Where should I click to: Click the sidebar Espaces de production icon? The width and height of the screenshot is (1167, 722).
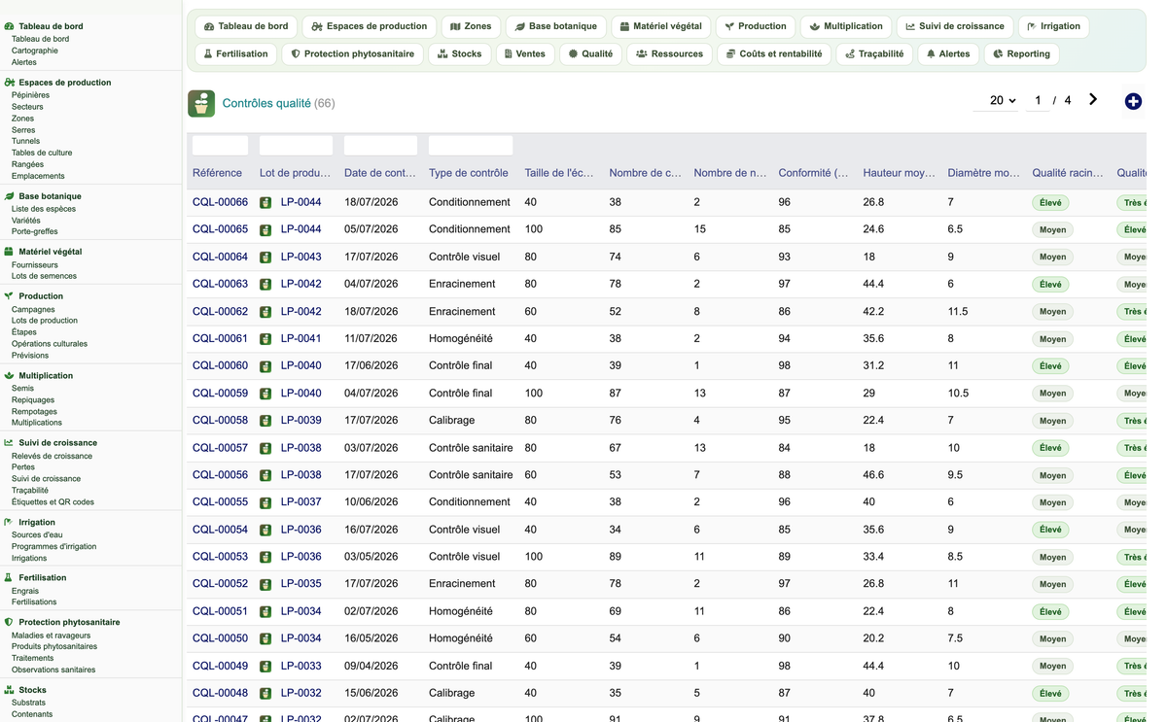9,83
